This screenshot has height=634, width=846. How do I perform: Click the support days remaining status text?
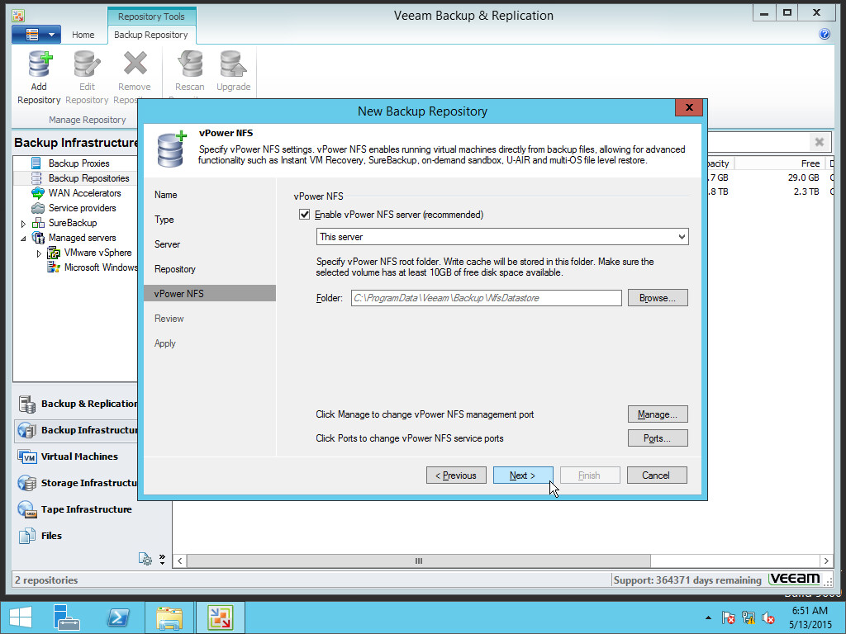[x=687, y=580]
